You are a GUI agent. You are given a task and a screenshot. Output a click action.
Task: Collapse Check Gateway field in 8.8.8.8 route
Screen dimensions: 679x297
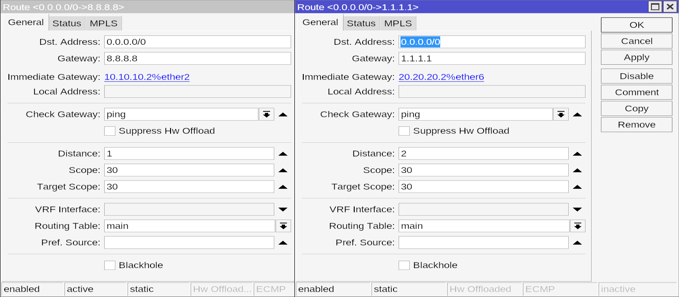coord(283,114)
